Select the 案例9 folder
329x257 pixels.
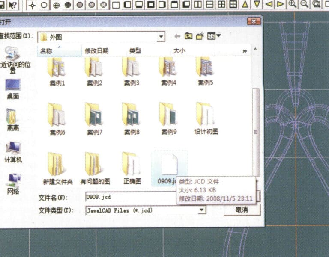click(169, 119)
